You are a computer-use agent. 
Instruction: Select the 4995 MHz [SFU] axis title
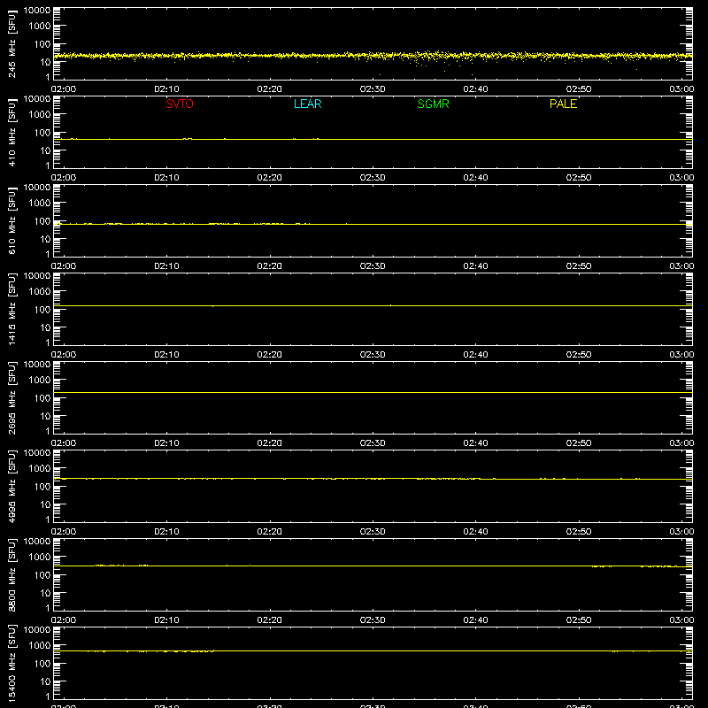[12, 486]
